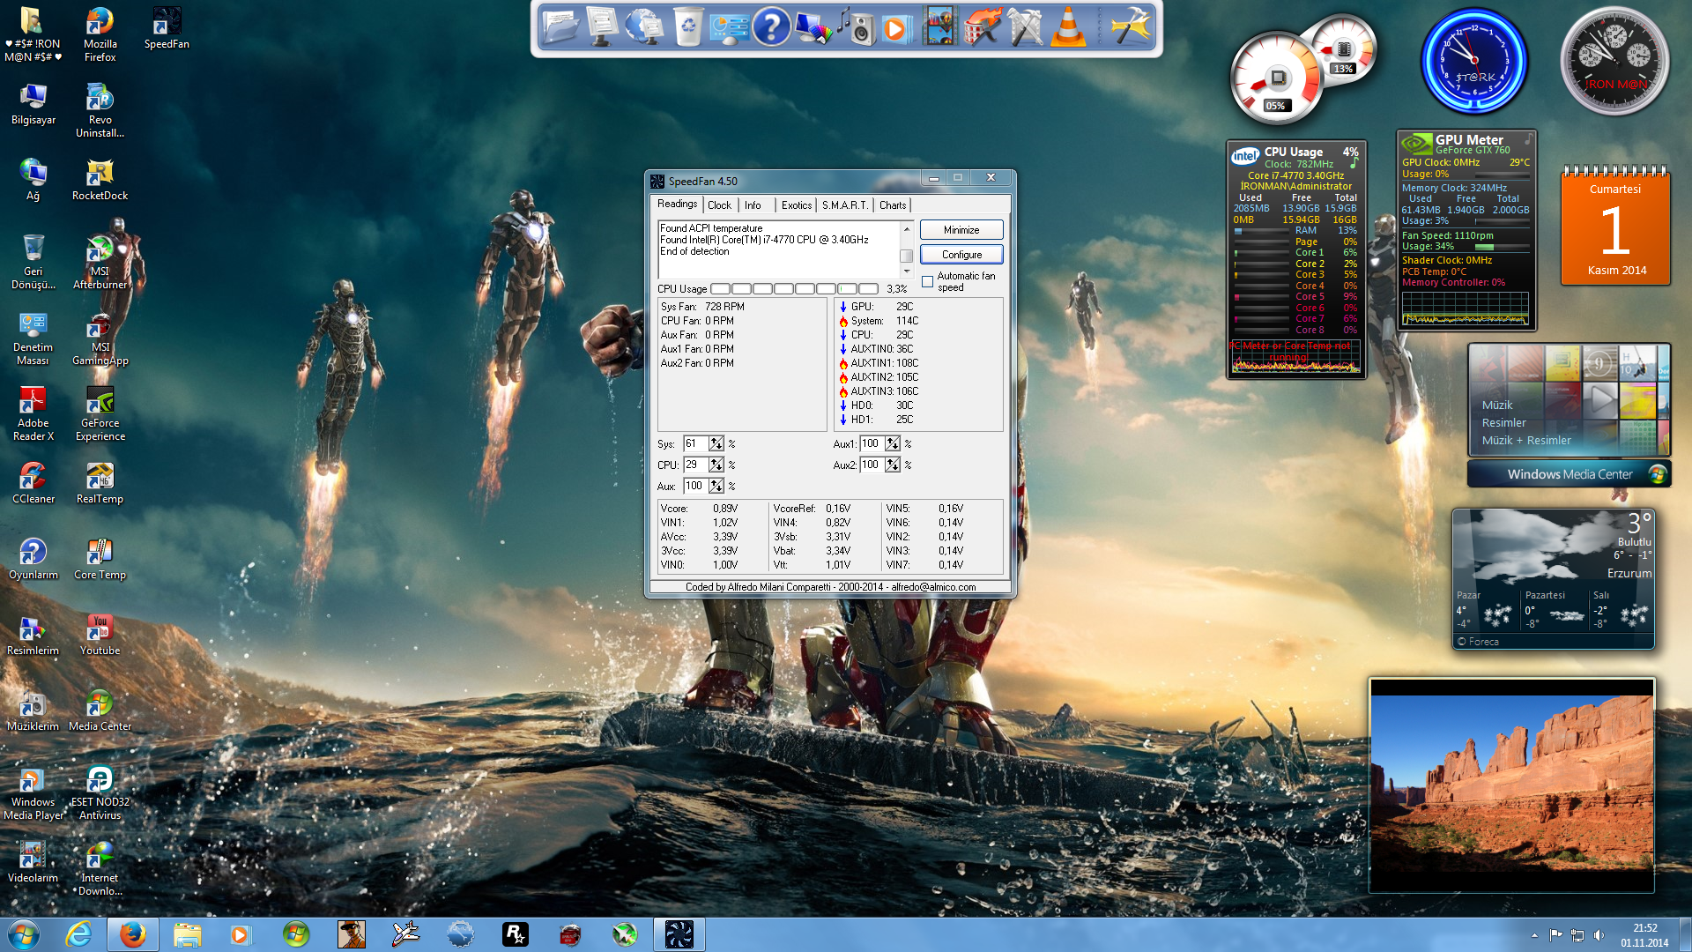
Task: Click the Configure button
Action: coord(961,255)
